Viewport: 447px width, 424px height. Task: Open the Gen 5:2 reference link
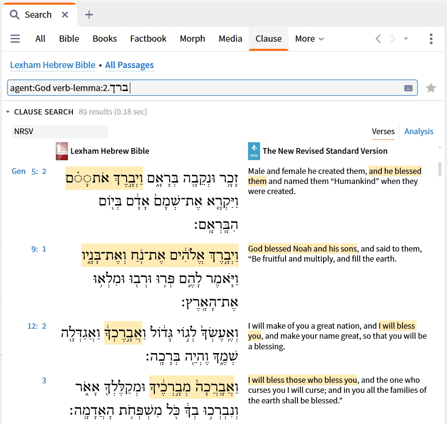pos(29,171)
